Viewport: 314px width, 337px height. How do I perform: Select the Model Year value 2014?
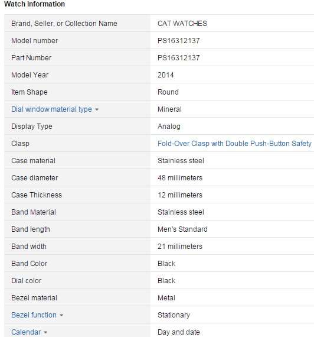166,75
